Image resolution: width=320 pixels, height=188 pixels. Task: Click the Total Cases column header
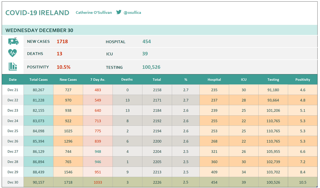38,80
